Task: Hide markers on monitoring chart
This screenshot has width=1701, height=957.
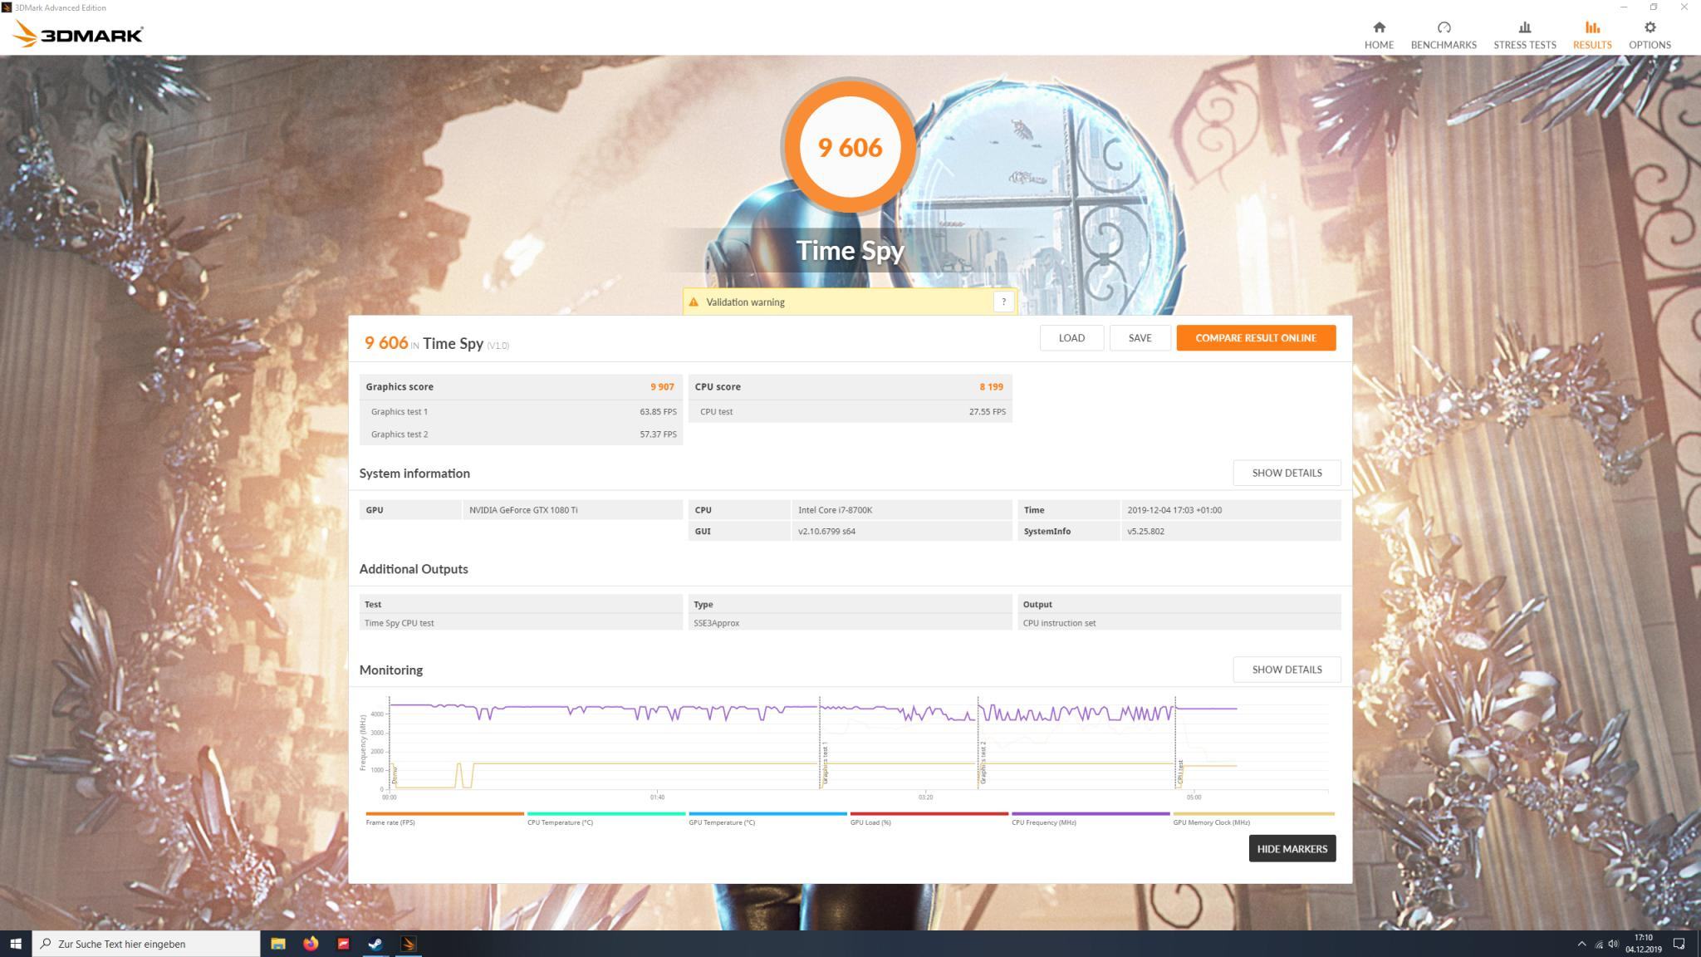Action: (x=1292, y=848)
